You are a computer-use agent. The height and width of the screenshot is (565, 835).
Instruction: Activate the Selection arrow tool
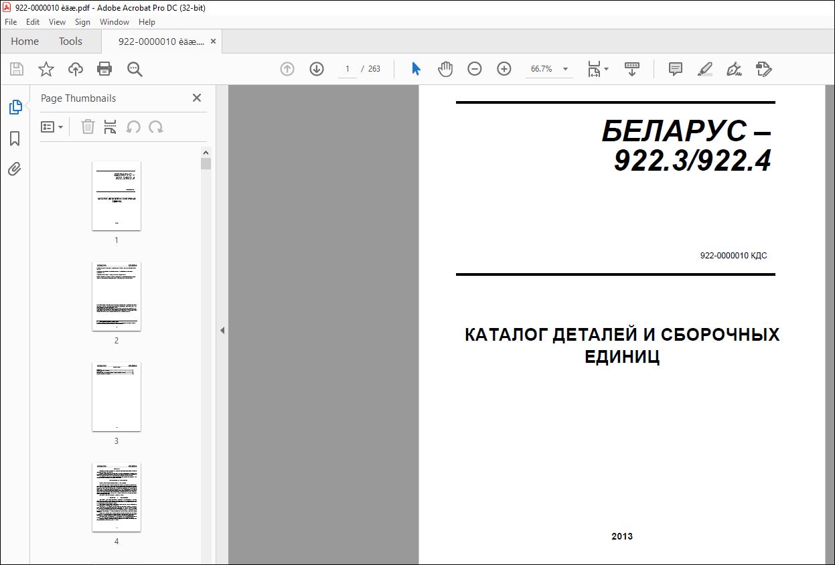click(x=416, y=69)
